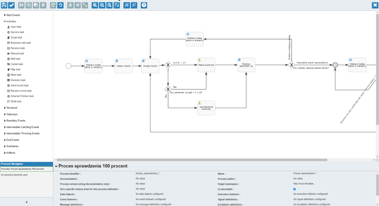This screenshot has width=379, height=206.
Task: Select the licznik < 25 exclusive gateway
Action: [168, 65]
